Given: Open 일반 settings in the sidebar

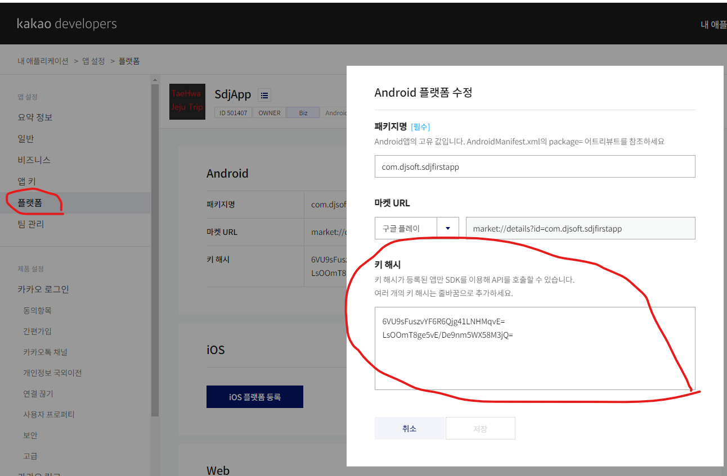Looking at the screenshot, I should click(x=26, y=139).
